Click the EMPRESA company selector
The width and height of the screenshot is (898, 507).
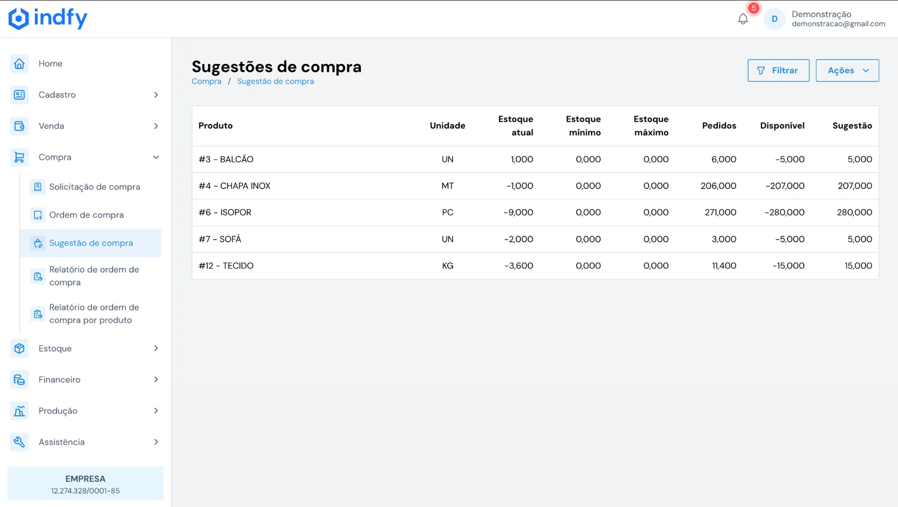pyautogui.click(x=85, y=483)
